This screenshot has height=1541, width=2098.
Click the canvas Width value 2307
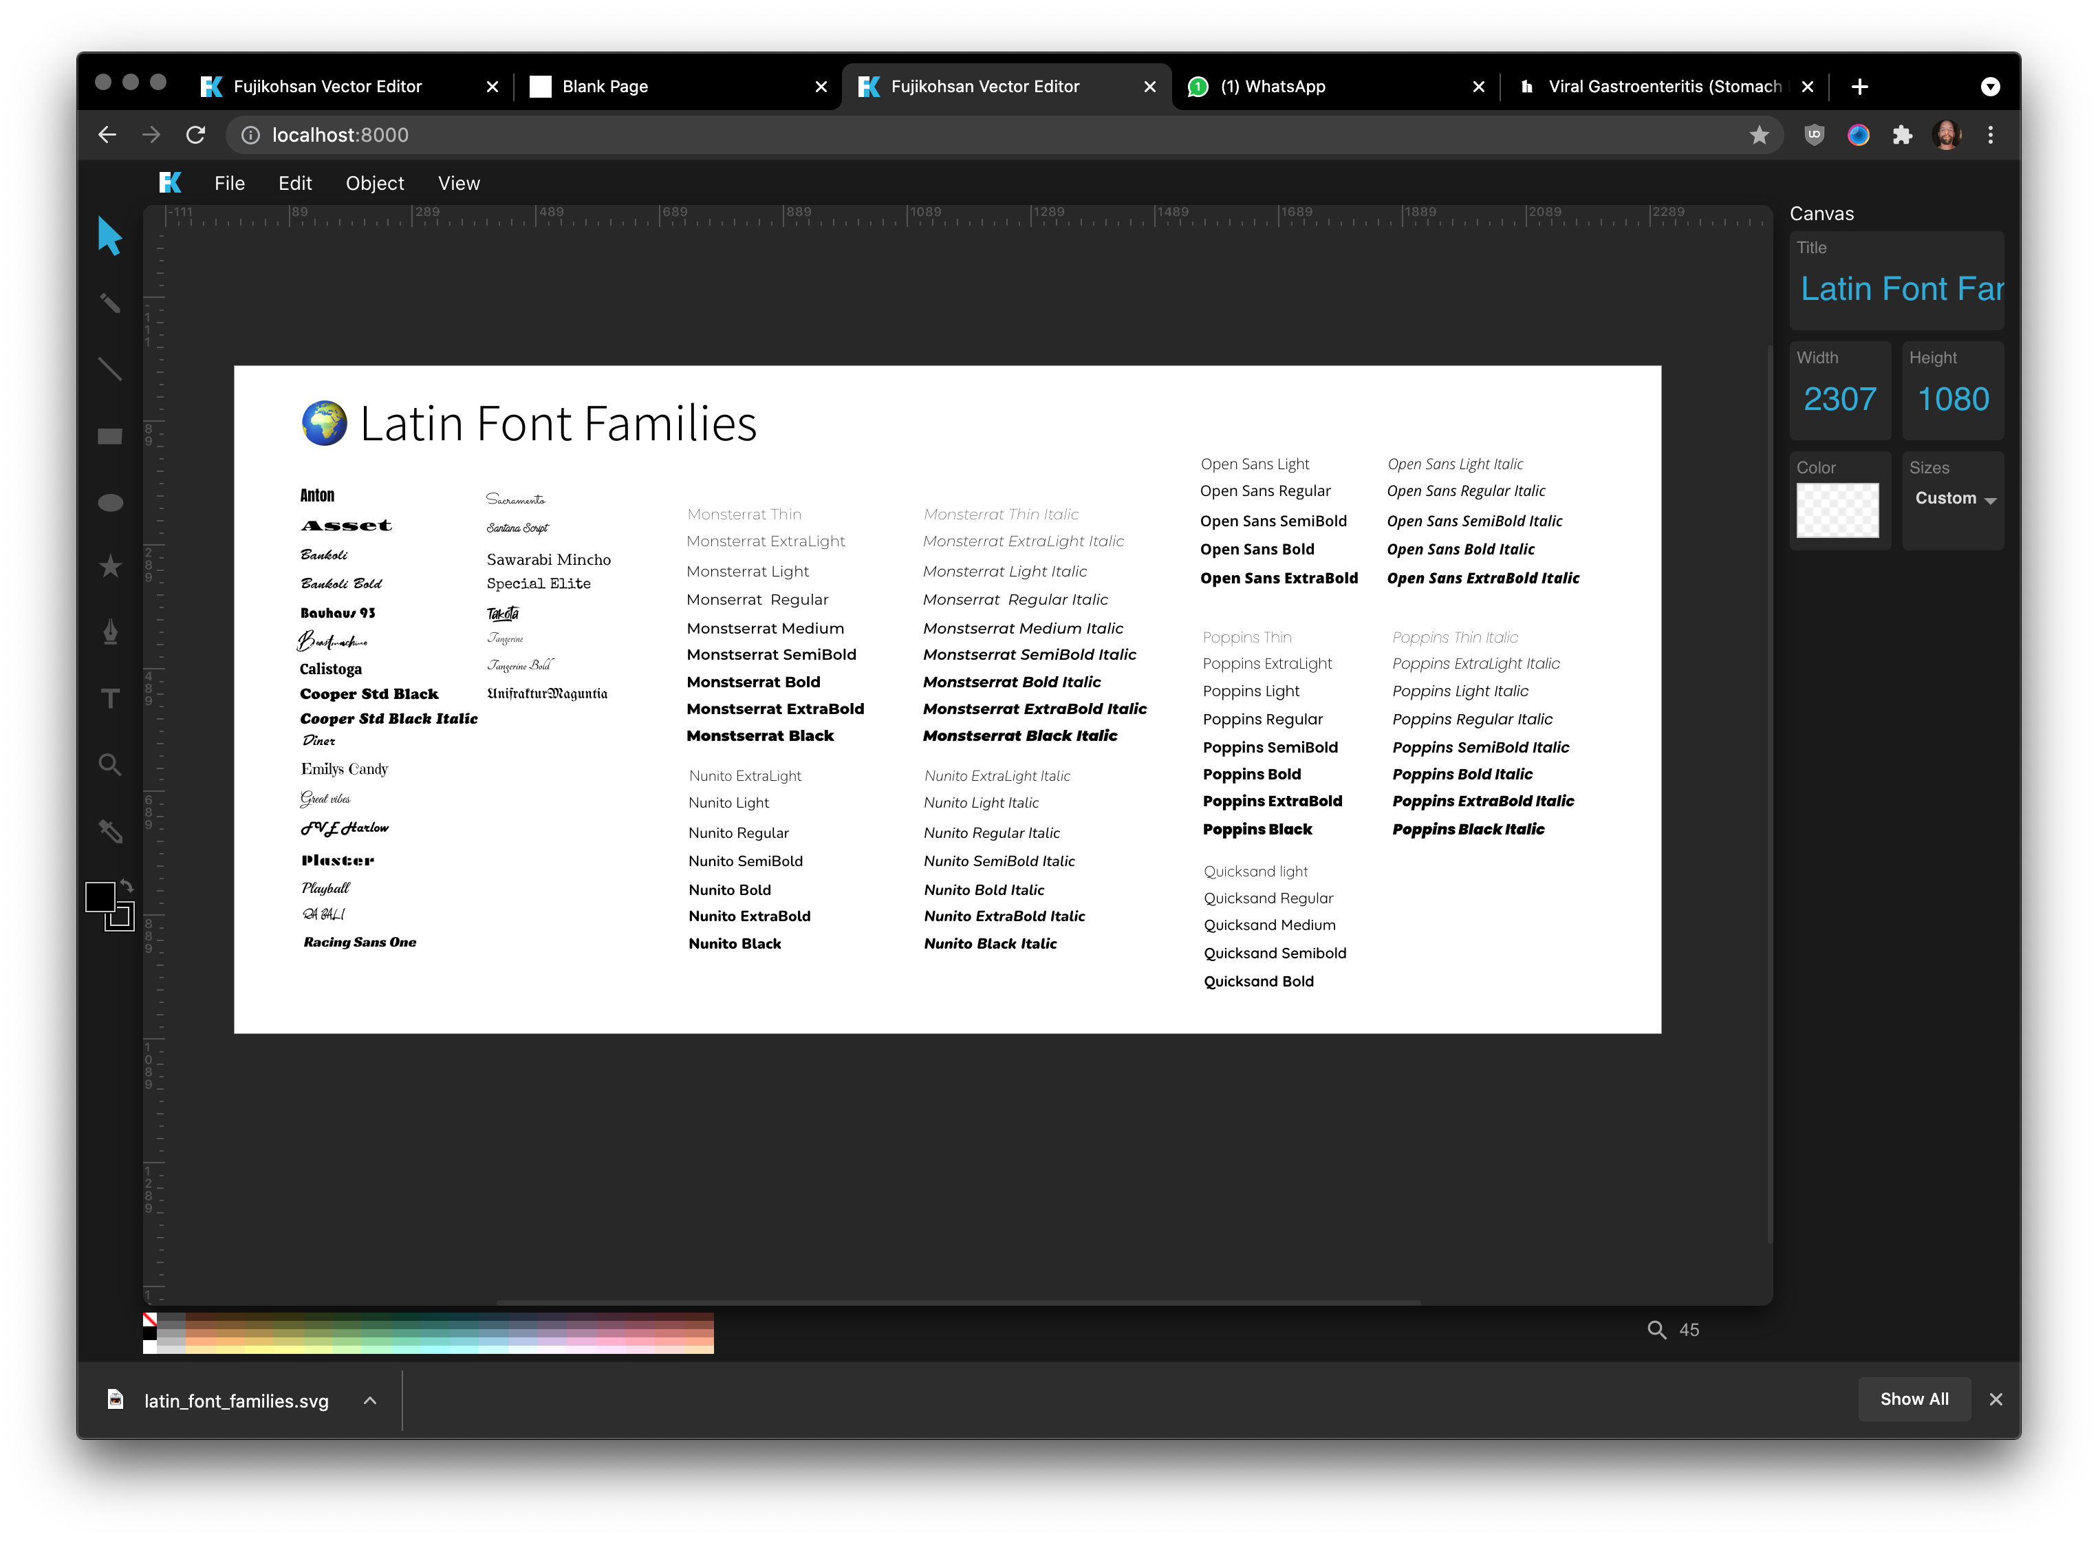coord(1839,399)
